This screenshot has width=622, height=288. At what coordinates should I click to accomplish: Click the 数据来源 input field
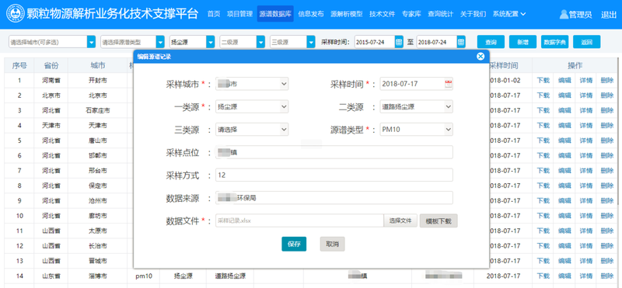tap(334, 198)
